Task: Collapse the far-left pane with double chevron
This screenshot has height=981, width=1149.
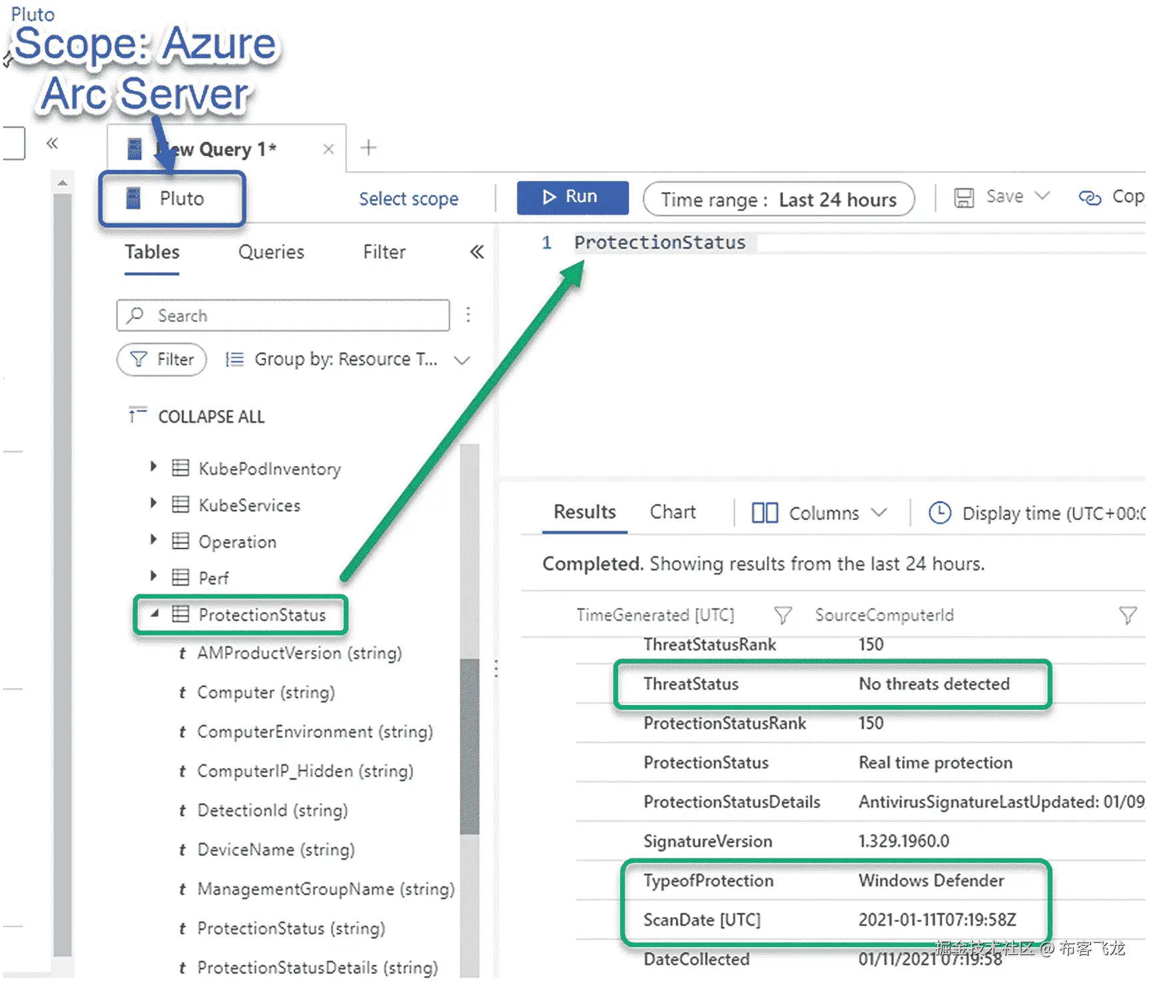Action: coord(52,143)
